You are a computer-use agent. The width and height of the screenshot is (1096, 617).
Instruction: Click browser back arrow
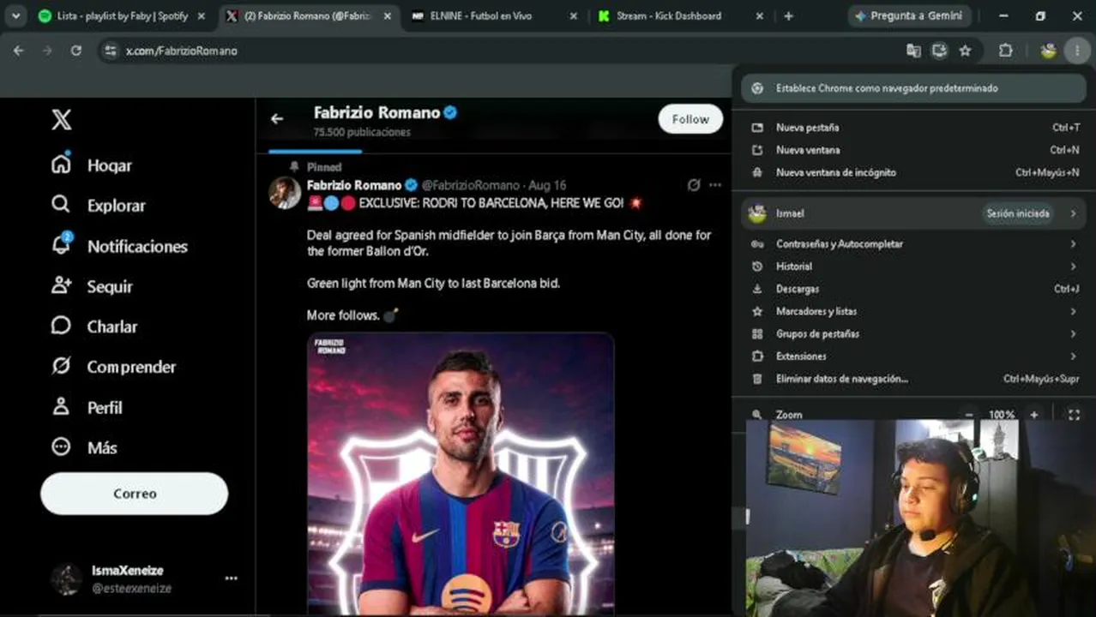19,51
